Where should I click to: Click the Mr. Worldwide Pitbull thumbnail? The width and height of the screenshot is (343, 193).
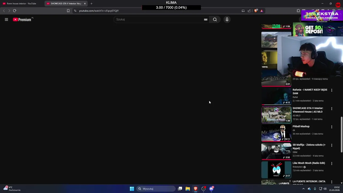pyautogui.click(x=276, y=133)
